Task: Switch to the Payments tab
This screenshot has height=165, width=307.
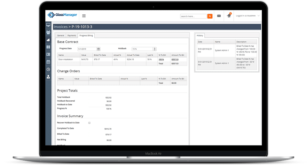Action: point(72,35)
